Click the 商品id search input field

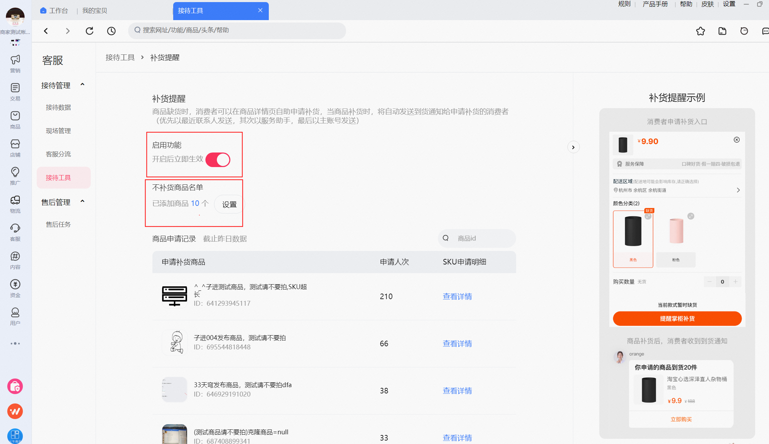477,238
